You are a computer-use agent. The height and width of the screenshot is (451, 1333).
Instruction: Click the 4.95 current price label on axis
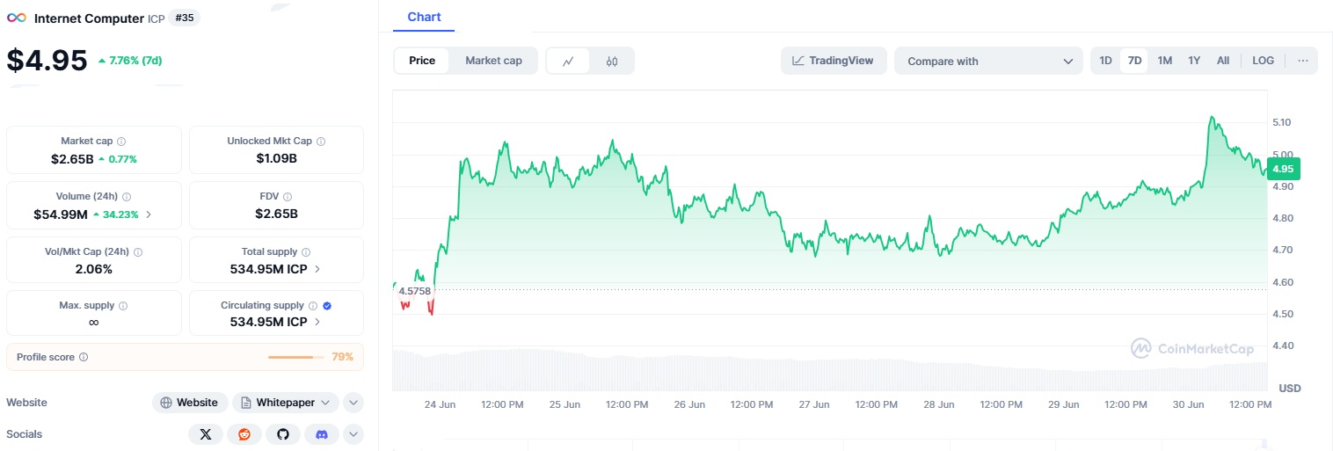pos(1284,169)
